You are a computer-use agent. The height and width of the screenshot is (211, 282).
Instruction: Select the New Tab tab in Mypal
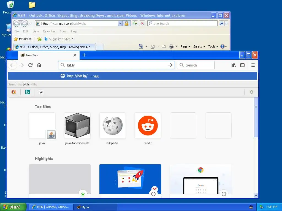pyautogui.click(x=48, y=55)
